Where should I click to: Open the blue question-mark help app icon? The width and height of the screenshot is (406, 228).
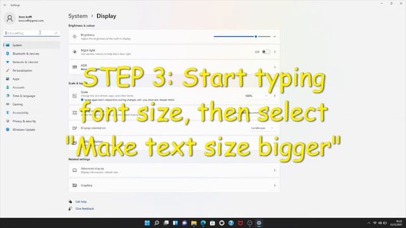coord(231,223)
